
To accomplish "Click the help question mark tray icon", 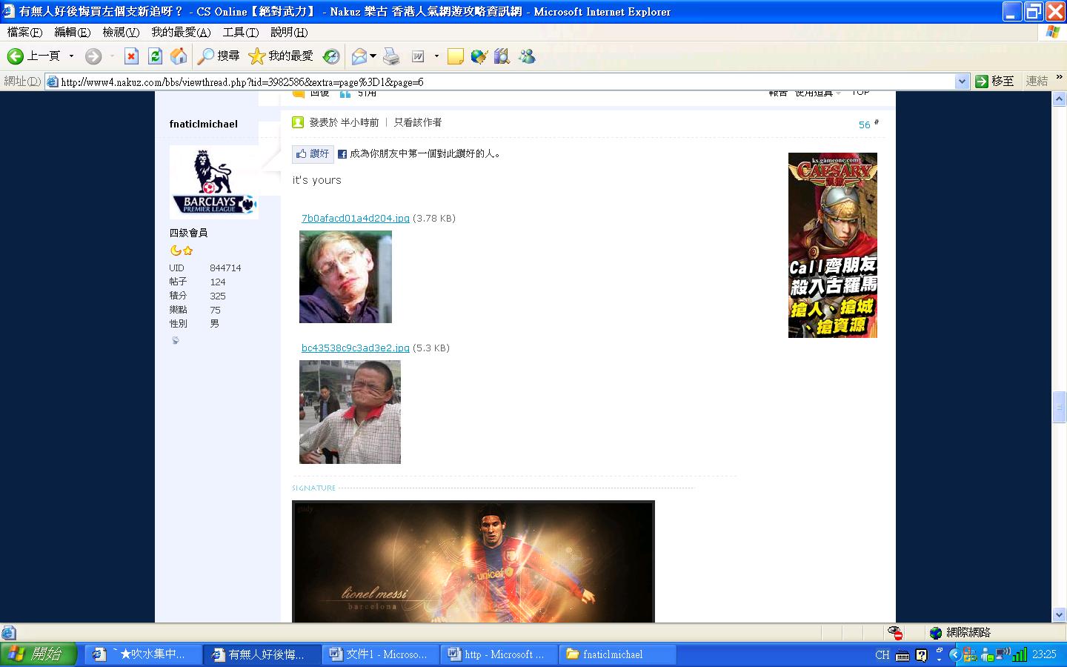I will [921, 655].
